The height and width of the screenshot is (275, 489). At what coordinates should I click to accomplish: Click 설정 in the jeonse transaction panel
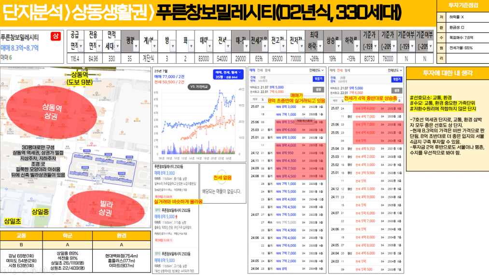(x=397, y=90)
